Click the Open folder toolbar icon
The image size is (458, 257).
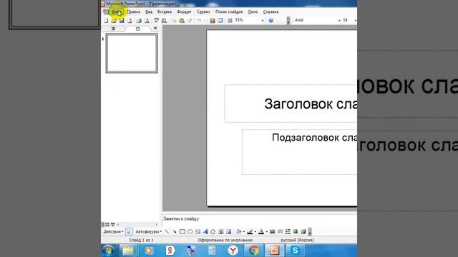(x=114, y=21)
